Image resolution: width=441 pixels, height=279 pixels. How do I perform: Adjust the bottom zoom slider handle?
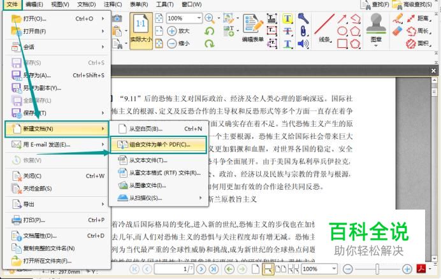point(377,269)
